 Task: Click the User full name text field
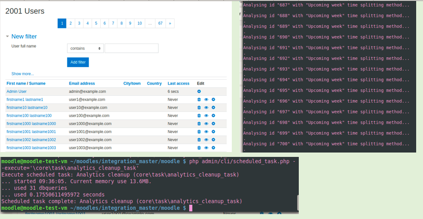pos(132,48)
